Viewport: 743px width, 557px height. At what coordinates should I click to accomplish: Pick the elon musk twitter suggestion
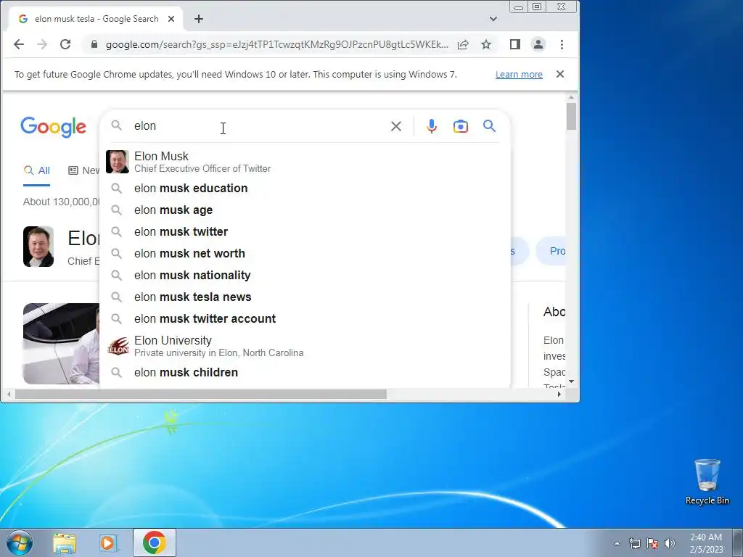(305, 232)
